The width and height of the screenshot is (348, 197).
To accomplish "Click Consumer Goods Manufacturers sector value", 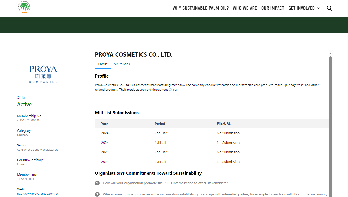I will click(38, 150).
